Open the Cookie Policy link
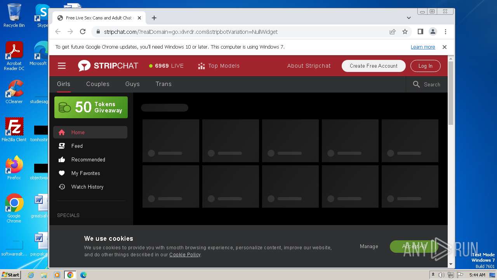 pos(185,255)
